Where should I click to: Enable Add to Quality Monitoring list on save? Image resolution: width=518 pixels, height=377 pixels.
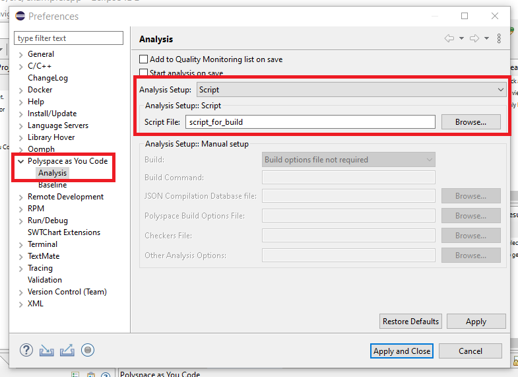[144, 59]
